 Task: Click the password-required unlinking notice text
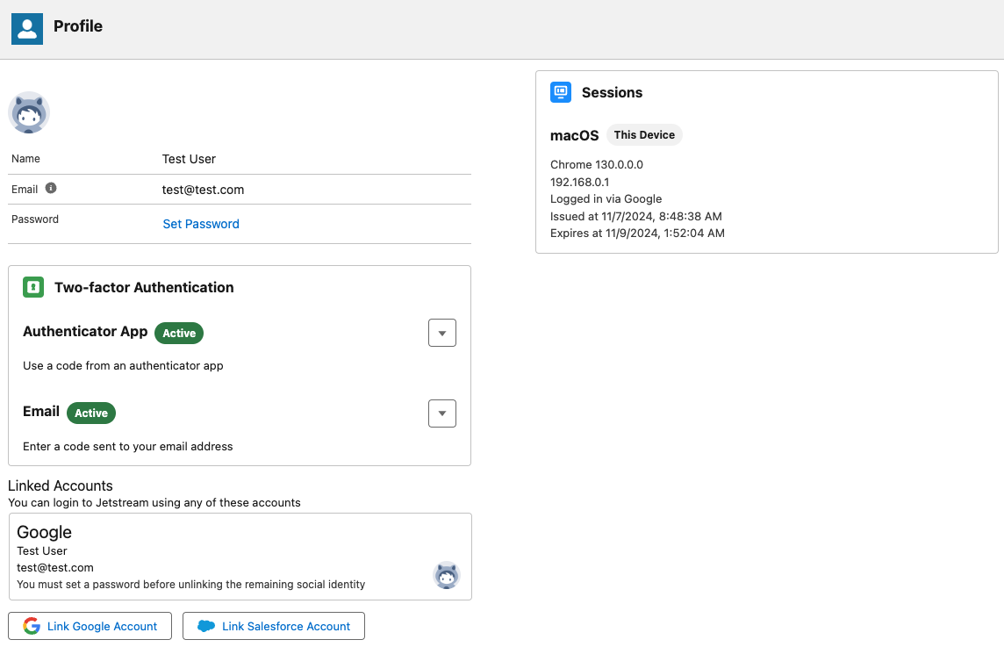(x=190, y=584)
